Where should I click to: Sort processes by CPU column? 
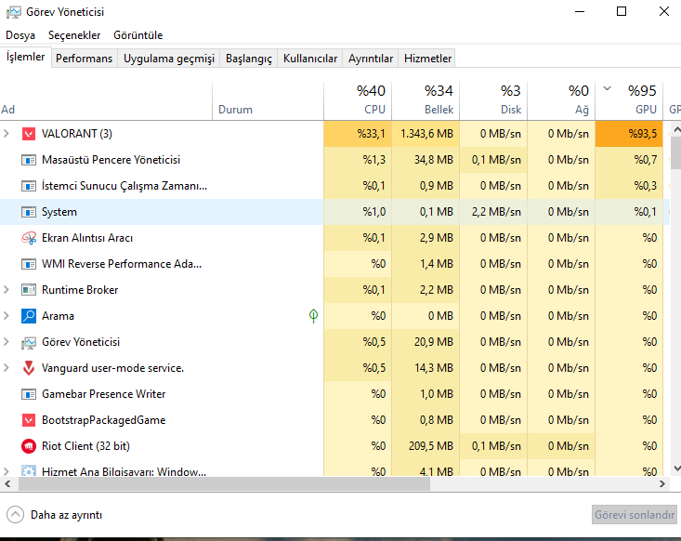(358, 100)
